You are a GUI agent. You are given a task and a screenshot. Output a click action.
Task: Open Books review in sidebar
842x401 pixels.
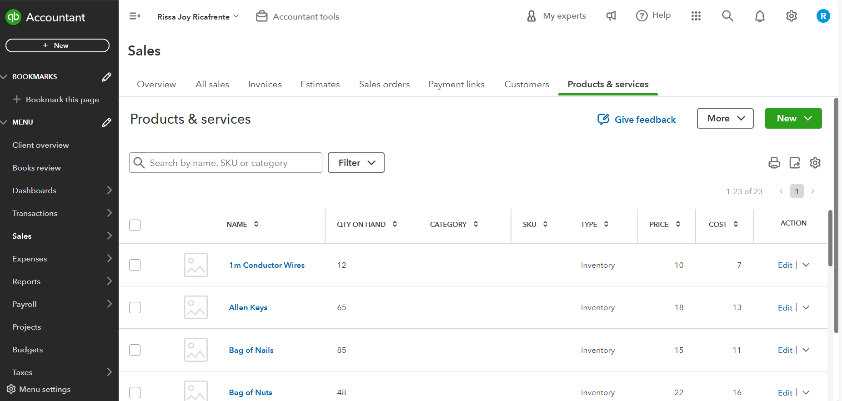36,168
